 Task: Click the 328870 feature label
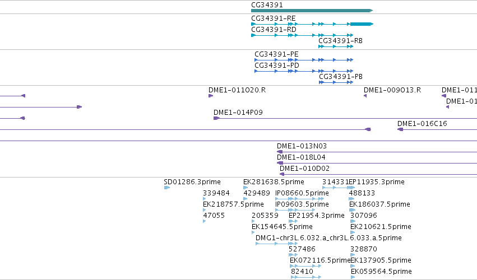[x=364, y=250]
